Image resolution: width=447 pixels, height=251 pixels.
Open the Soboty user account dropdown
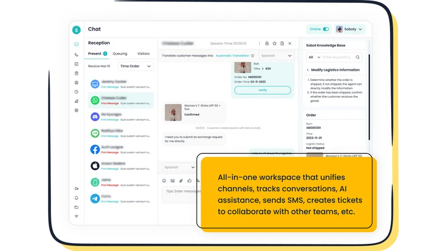pos(350,29)
